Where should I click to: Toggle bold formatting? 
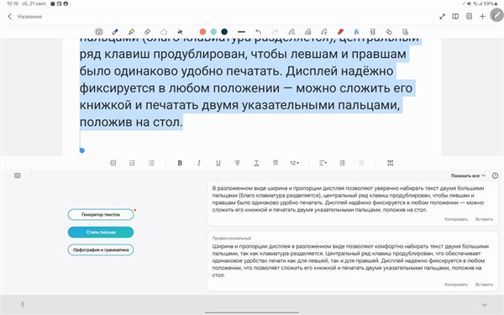pos(180,163)
